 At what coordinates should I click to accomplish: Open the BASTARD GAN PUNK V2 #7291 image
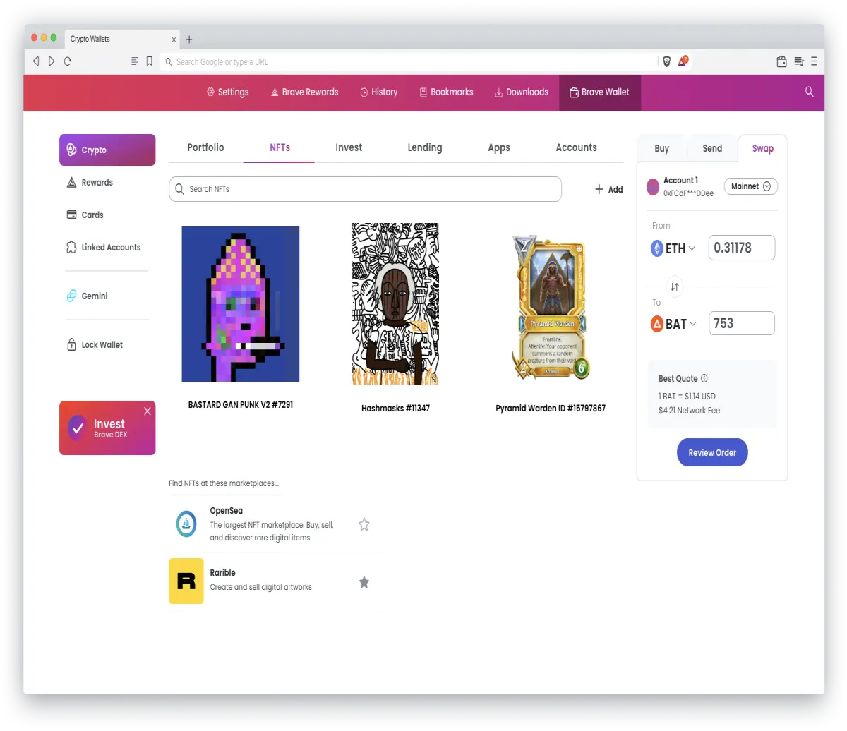pos(241,304)
